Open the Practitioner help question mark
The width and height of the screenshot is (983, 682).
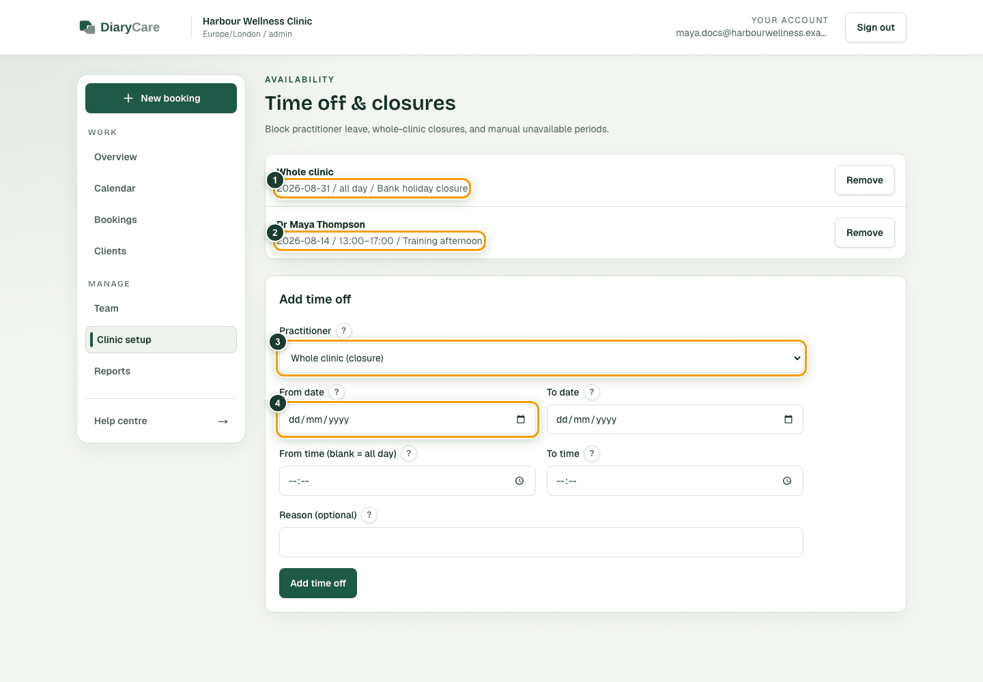344,331
